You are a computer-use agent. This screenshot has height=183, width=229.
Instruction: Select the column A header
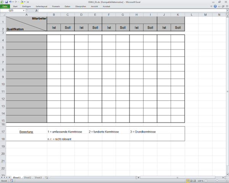coord(26,14)
